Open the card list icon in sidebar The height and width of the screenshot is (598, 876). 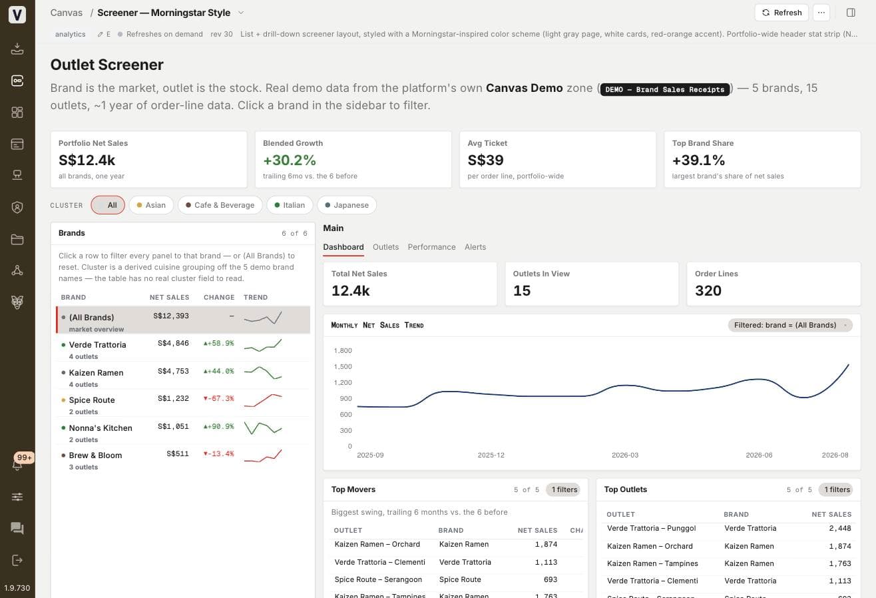coord(17,144)
